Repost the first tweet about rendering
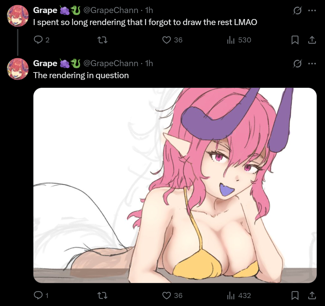Image resolution: width=325 pixels, height=306 pixels. click(102, 40)
